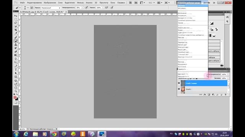Select the Brush tool in the toolbox
Screen dimensions: 245x137
16,41
